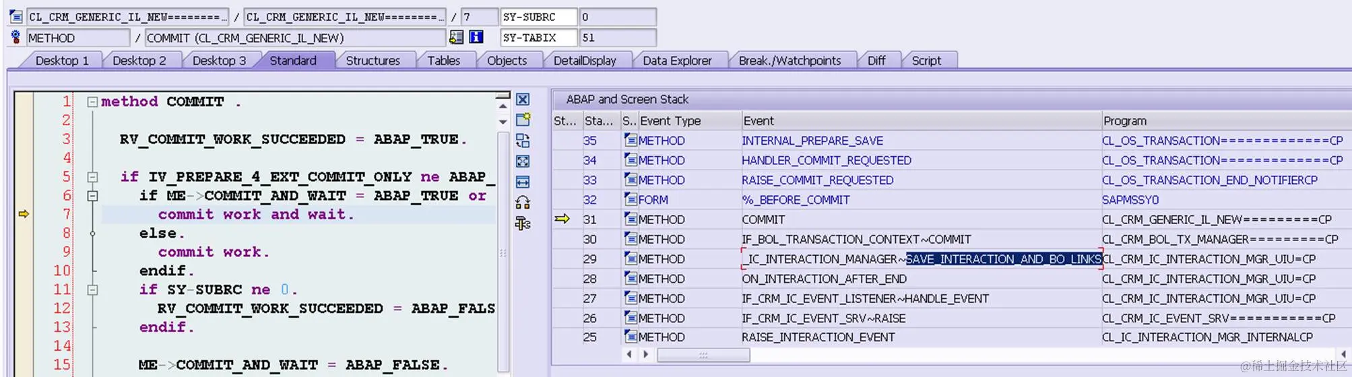Click the SY-TABIX value field showing 51
Viewport: 1352px width, 377px height.
618,38
